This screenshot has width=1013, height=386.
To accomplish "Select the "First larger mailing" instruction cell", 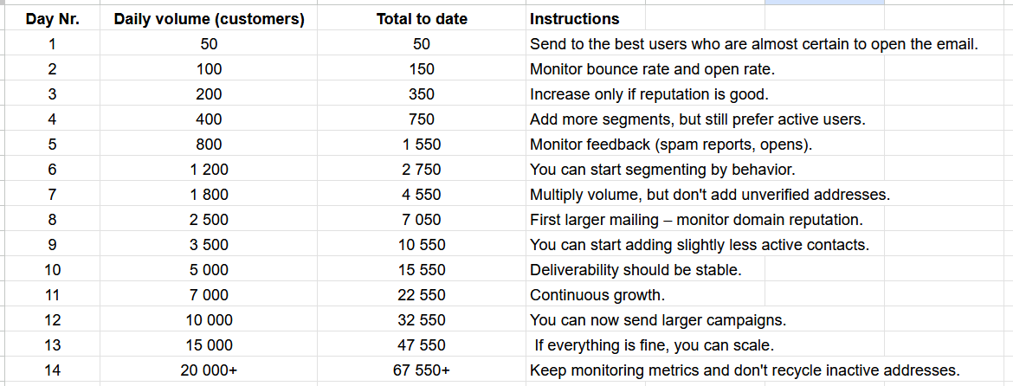I will click(x=696, y=220).
